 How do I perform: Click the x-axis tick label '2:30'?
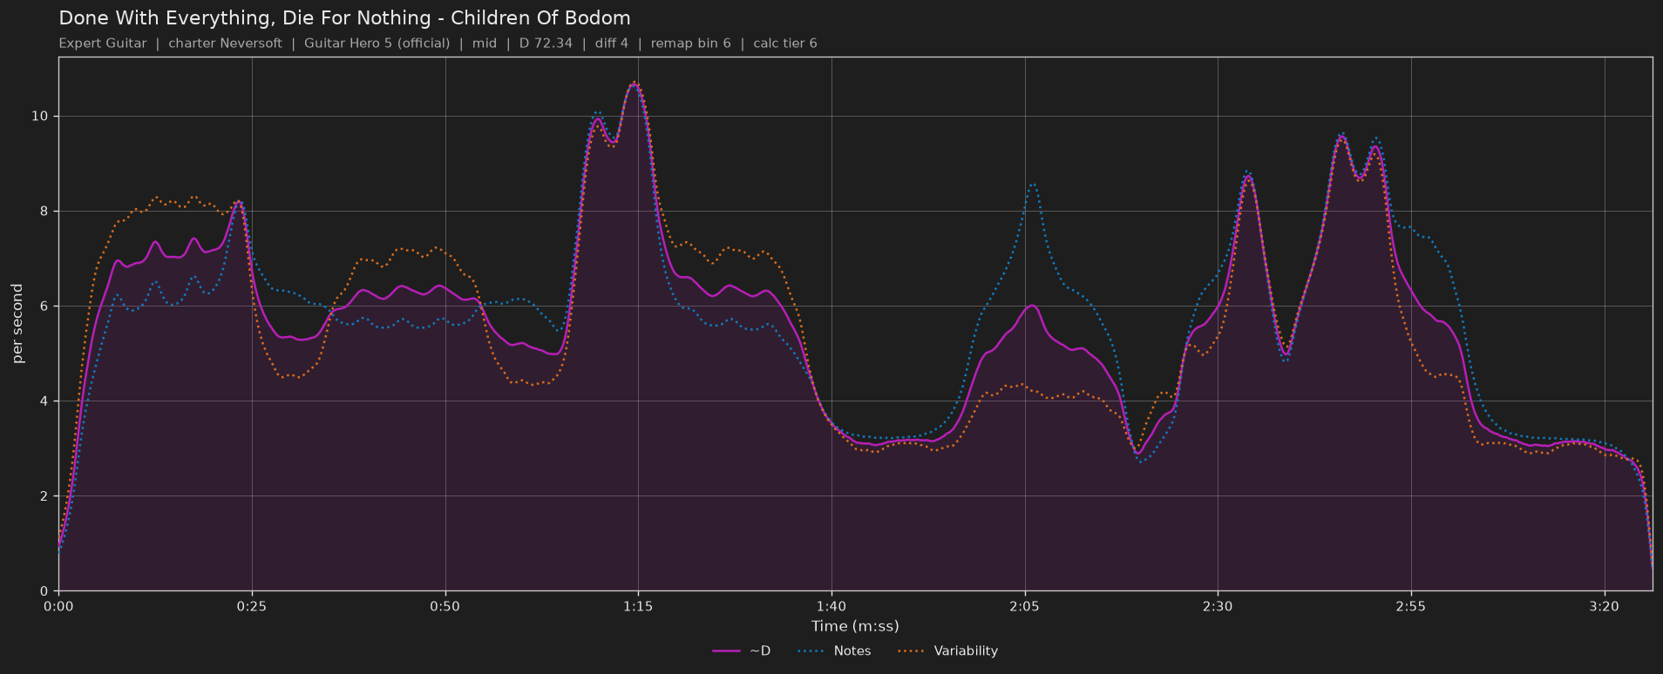coord(1218,606)
